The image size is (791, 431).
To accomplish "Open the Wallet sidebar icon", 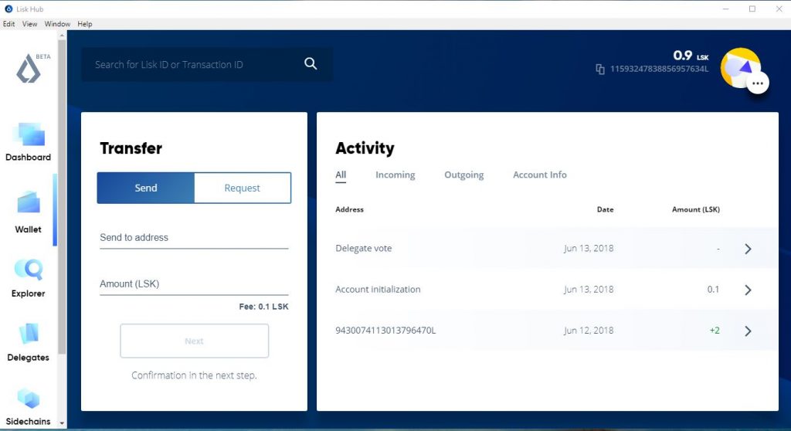I will (29, 203).
